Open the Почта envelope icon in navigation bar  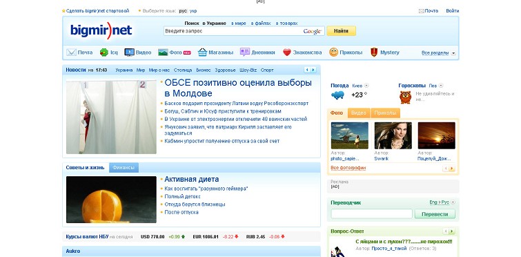click(x=71, y=53)
